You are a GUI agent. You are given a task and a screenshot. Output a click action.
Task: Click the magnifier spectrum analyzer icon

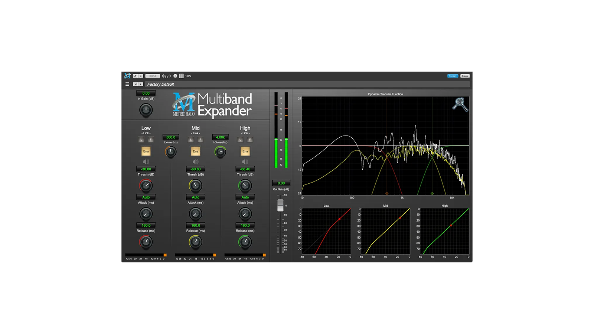pyautogui.click(x=460, y=104)
